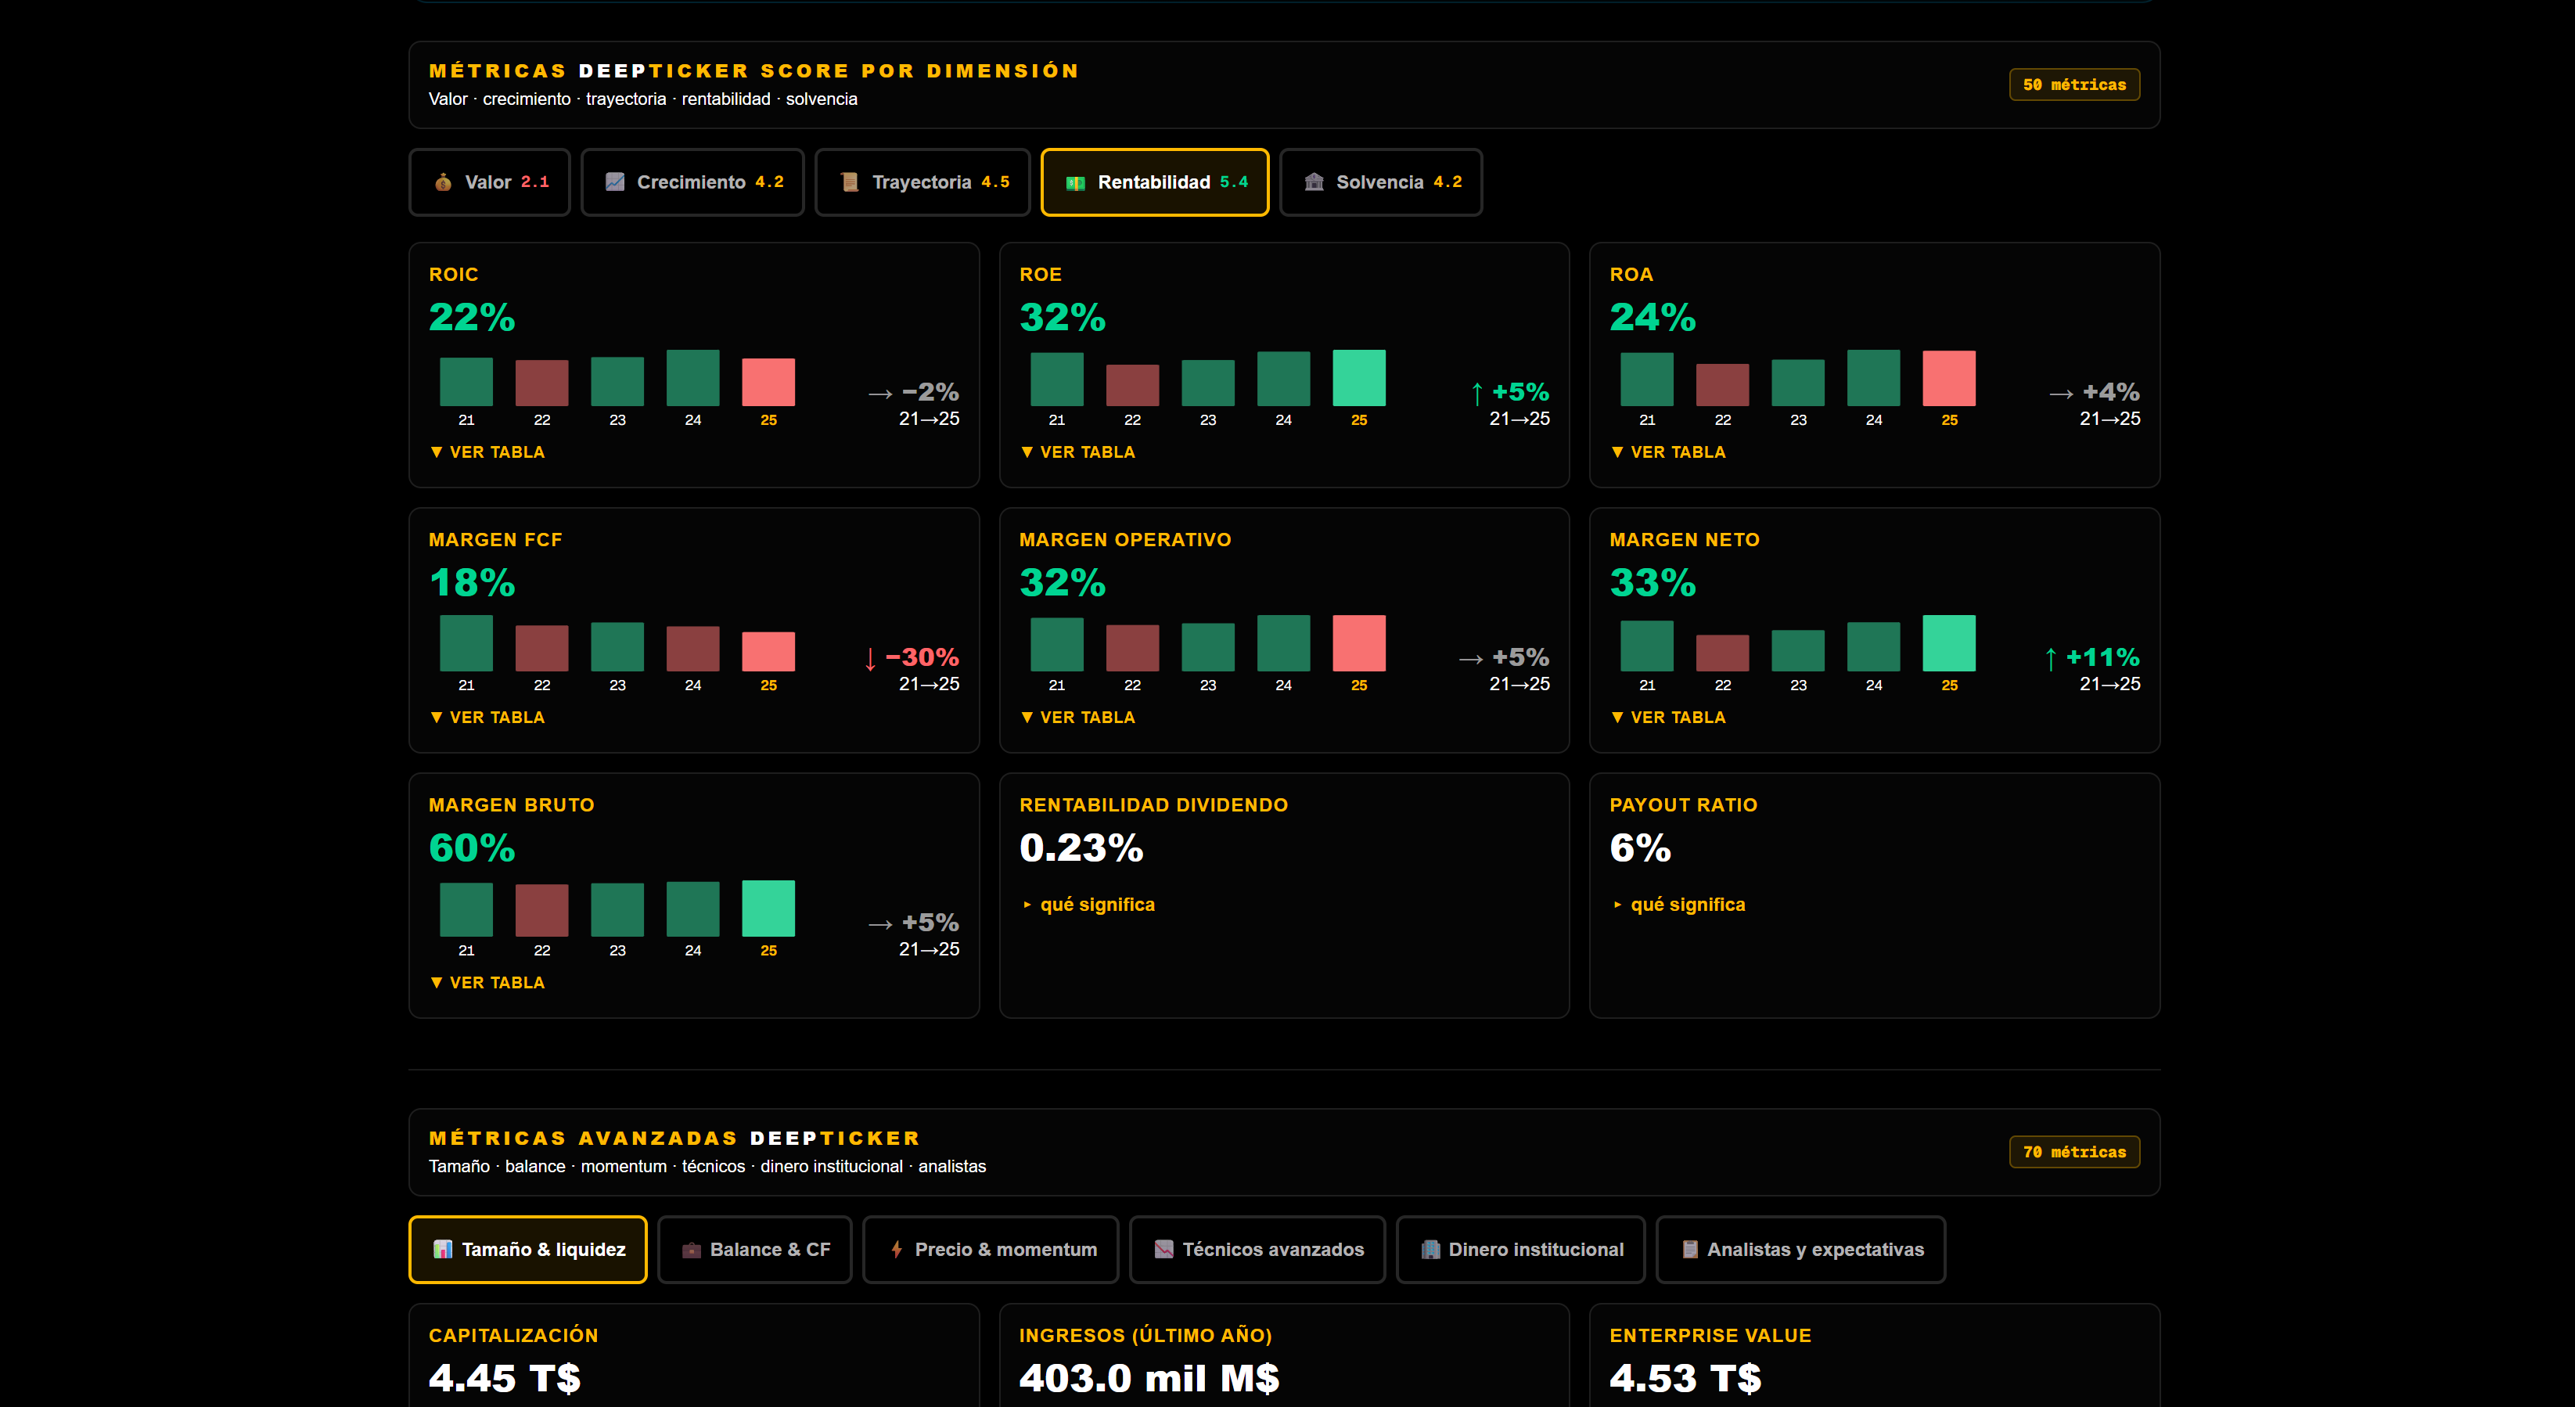Click the Ingresos 403.0 mil M$ value

coord(1149,1378)
